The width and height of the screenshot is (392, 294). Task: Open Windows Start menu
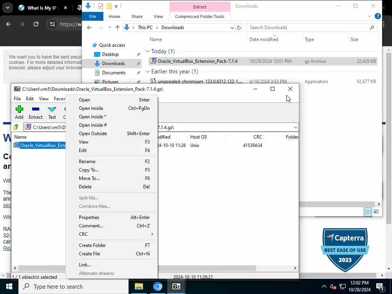coord(9,286)
